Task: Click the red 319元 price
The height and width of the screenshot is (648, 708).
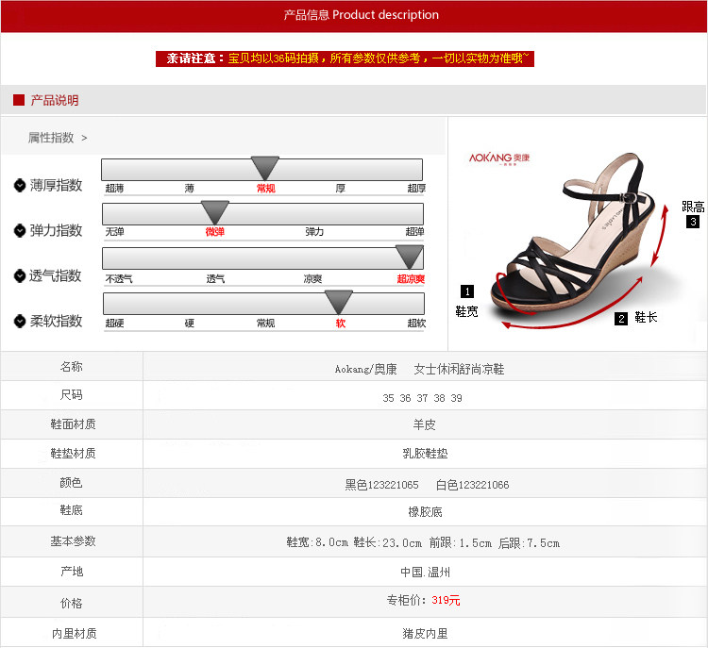Action: [446, 600]
